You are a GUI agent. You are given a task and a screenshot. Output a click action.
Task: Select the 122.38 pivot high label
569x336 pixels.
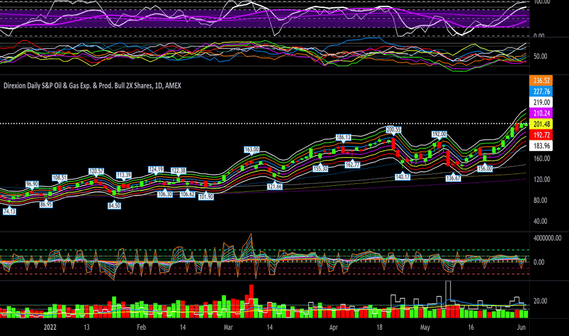coord(178,170)
